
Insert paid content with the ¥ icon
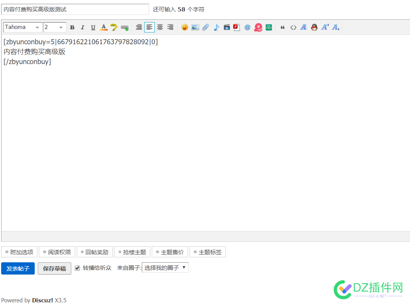258,27
